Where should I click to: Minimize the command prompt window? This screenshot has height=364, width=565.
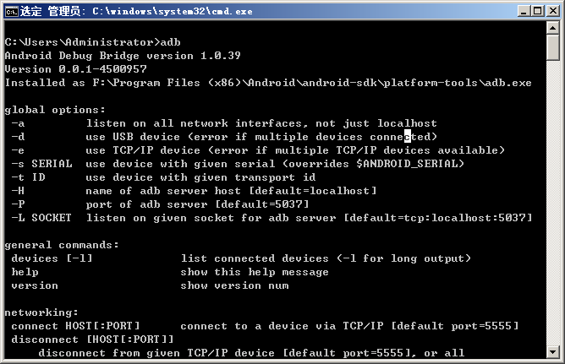[524, 11]
